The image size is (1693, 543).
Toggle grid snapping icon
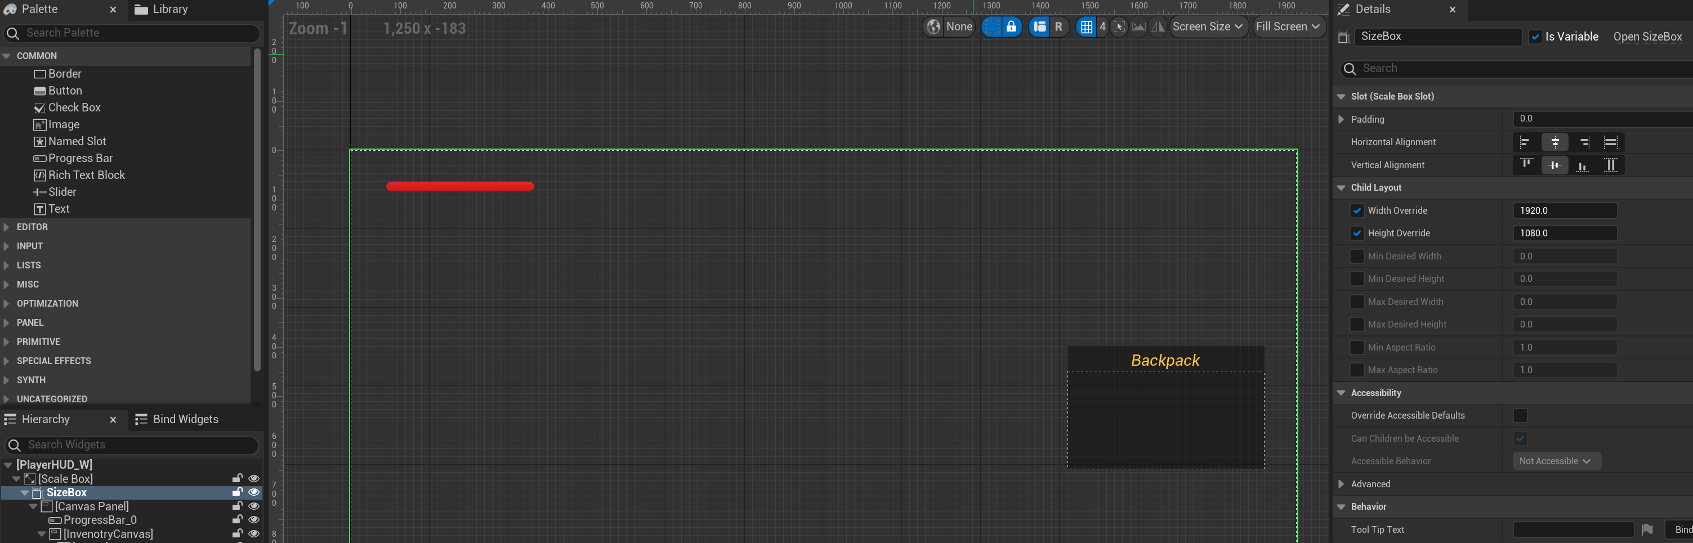[x=1087, y=27]
